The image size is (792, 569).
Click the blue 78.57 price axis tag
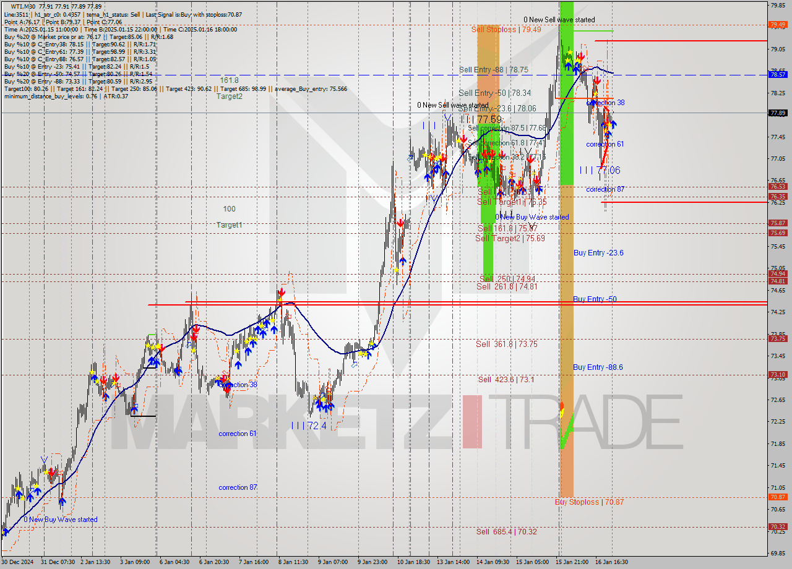(x=778, y=74)
